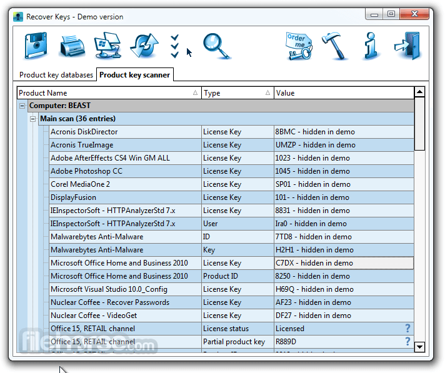Open settings with the hammer icon

tap(334, 46)
